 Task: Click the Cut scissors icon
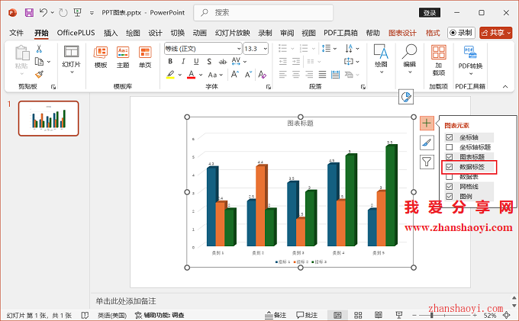[39, 49]
